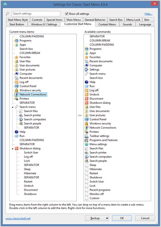
Task: Click the Control Panel icon in left list
Action: [x=17, y=86]
